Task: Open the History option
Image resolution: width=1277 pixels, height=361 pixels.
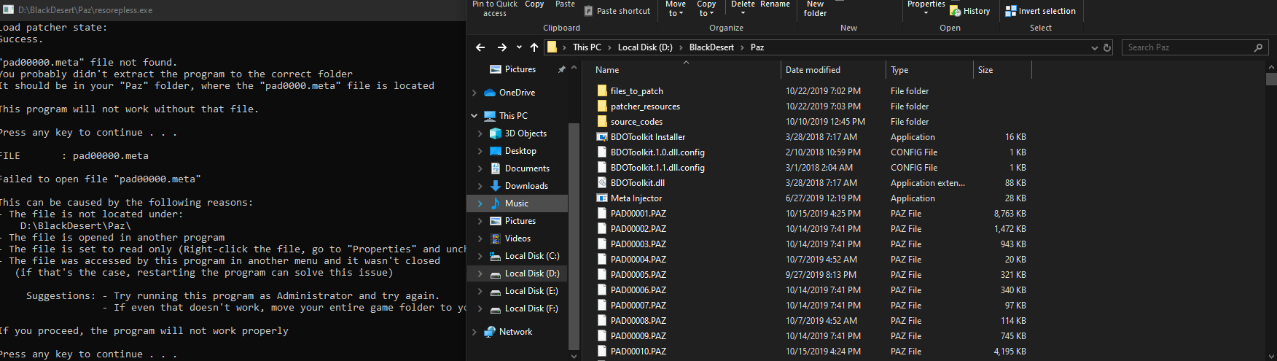Action: 970,11
